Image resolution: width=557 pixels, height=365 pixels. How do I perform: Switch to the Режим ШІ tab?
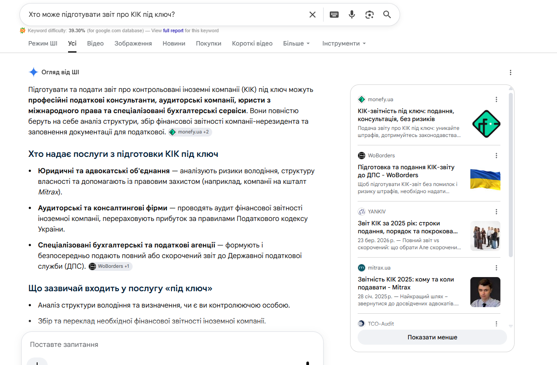click(43, 43)
